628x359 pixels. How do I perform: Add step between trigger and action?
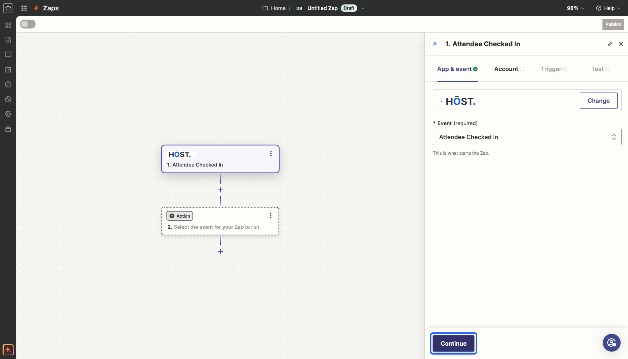point(220,190)
